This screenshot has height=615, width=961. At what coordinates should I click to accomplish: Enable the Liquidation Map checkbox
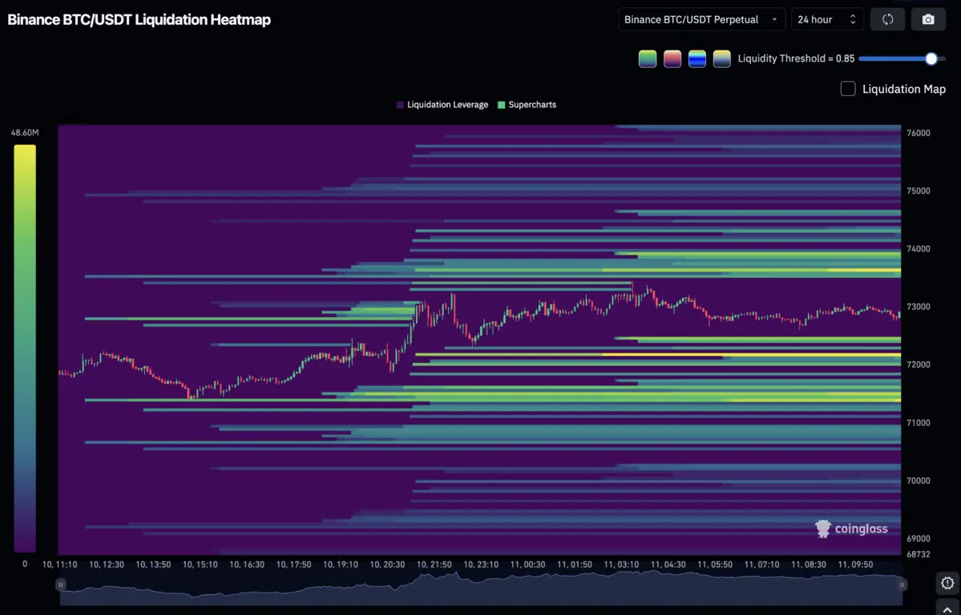(x=847, y=88)
